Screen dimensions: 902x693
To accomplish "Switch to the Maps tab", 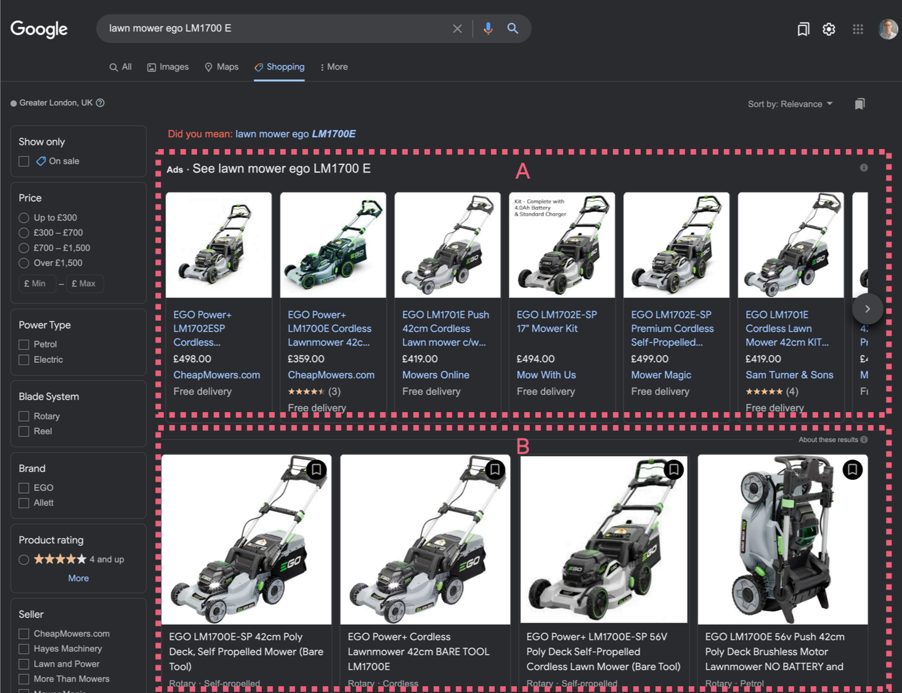I will [x=221, y=67].
